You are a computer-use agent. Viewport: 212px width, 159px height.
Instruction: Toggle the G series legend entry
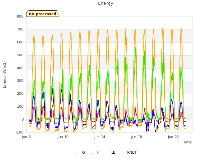[80, 152]
